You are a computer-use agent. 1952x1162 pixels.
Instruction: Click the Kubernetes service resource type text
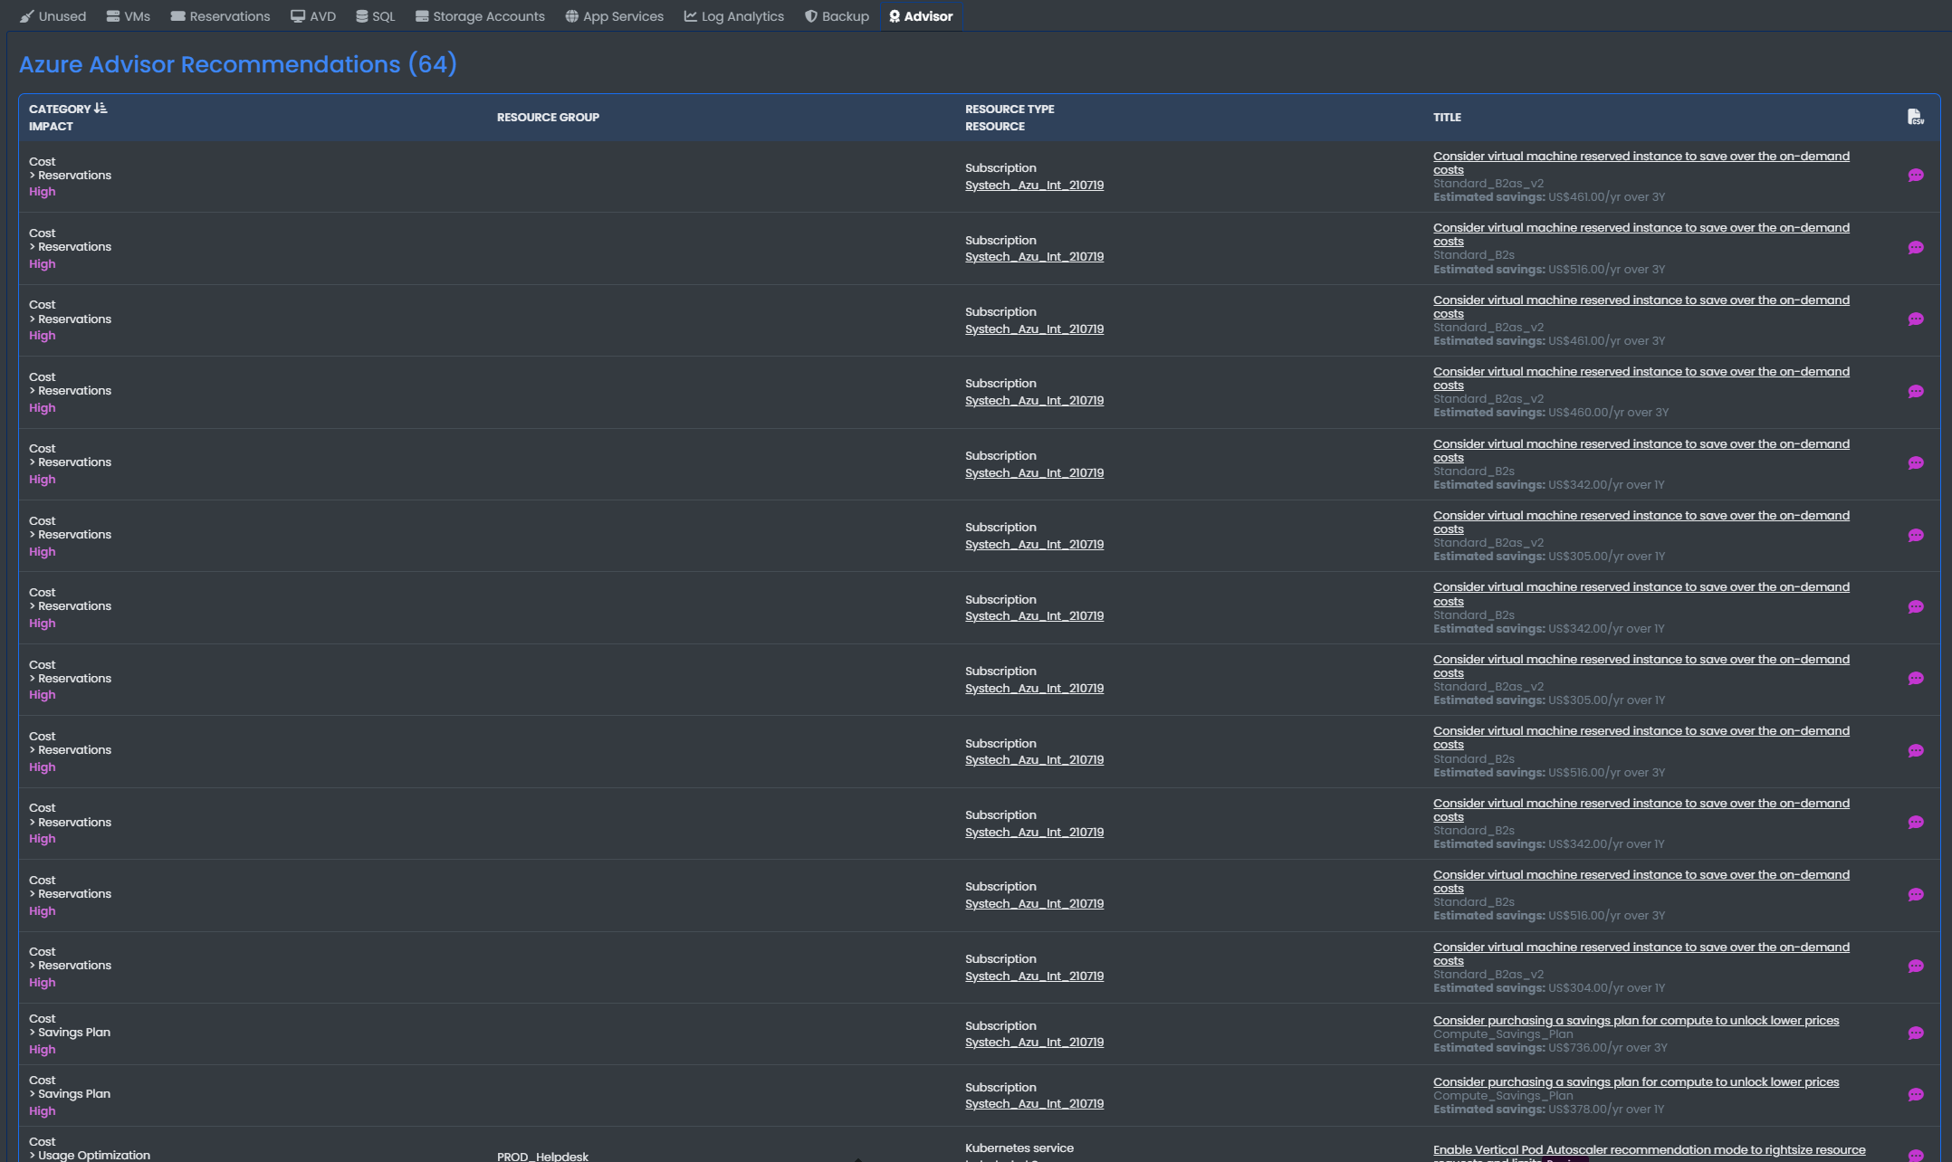coord(1019,1148)
